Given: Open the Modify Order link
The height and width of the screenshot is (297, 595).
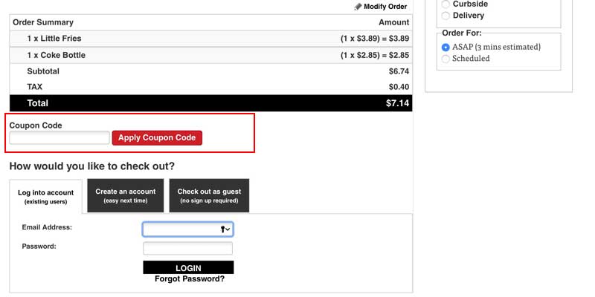Looking at the screenshot, I should point(385,7).
